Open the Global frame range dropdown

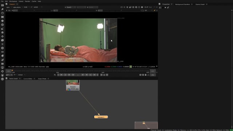point(21,75)
